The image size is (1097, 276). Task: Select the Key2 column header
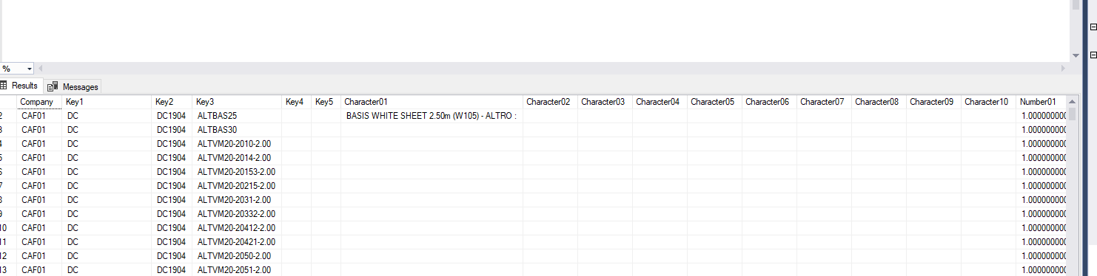tap(172, 102)
